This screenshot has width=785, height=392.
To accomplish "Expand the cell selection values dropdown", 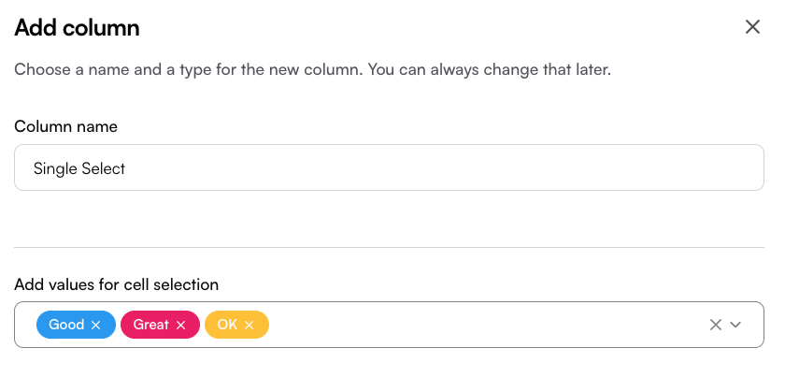I will 735,325.
